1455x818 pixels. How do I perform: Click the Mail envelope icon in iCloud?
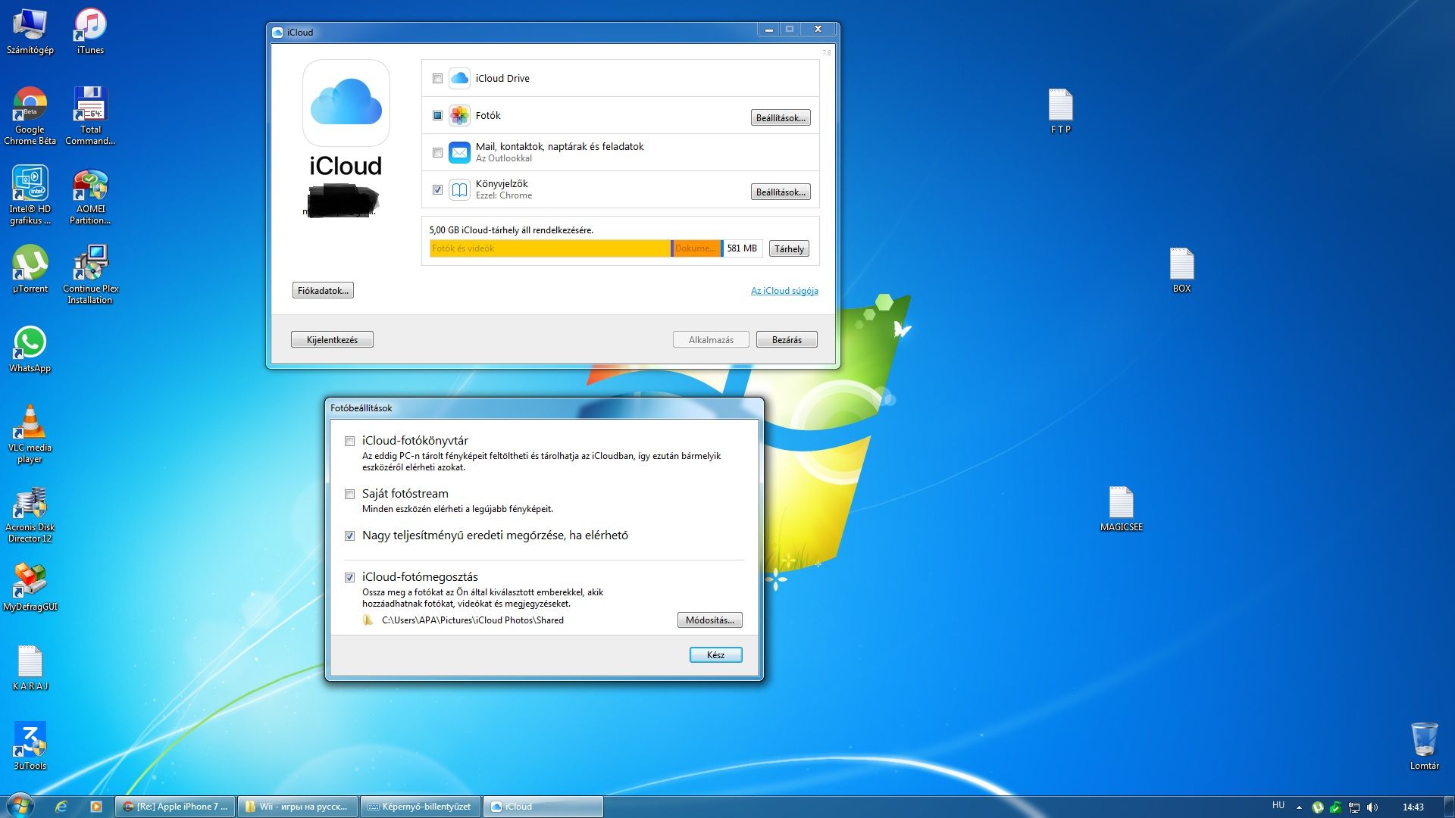459,152
